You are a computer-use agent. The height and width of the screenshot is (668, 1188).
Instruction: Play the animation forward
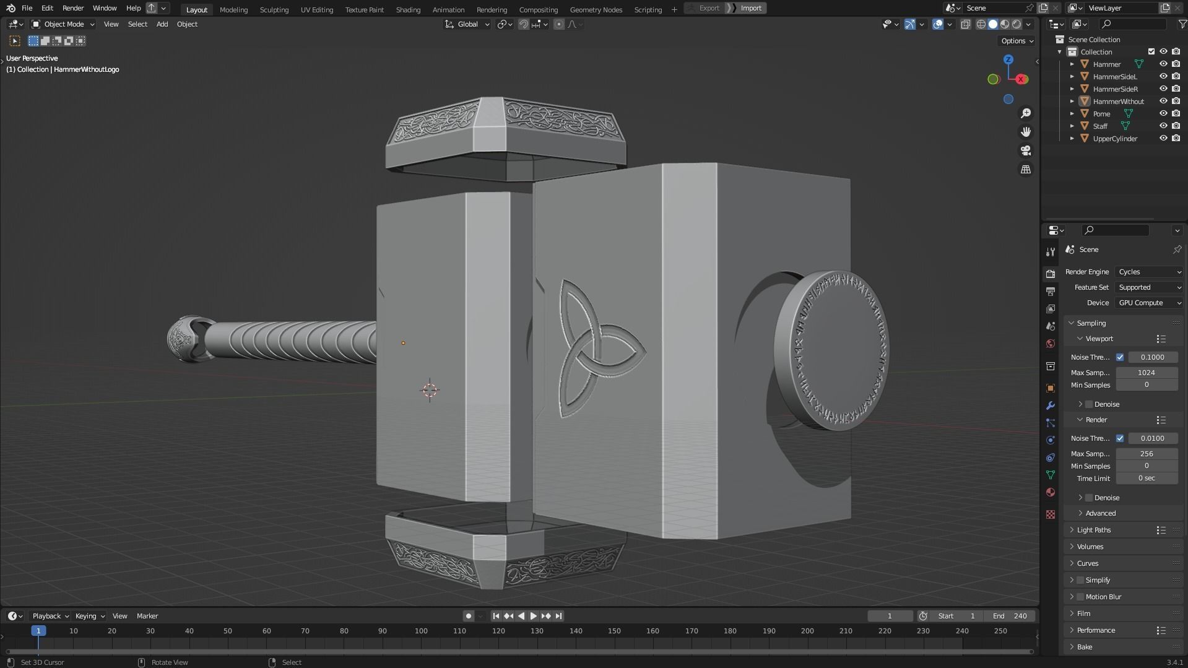(533, 616)
